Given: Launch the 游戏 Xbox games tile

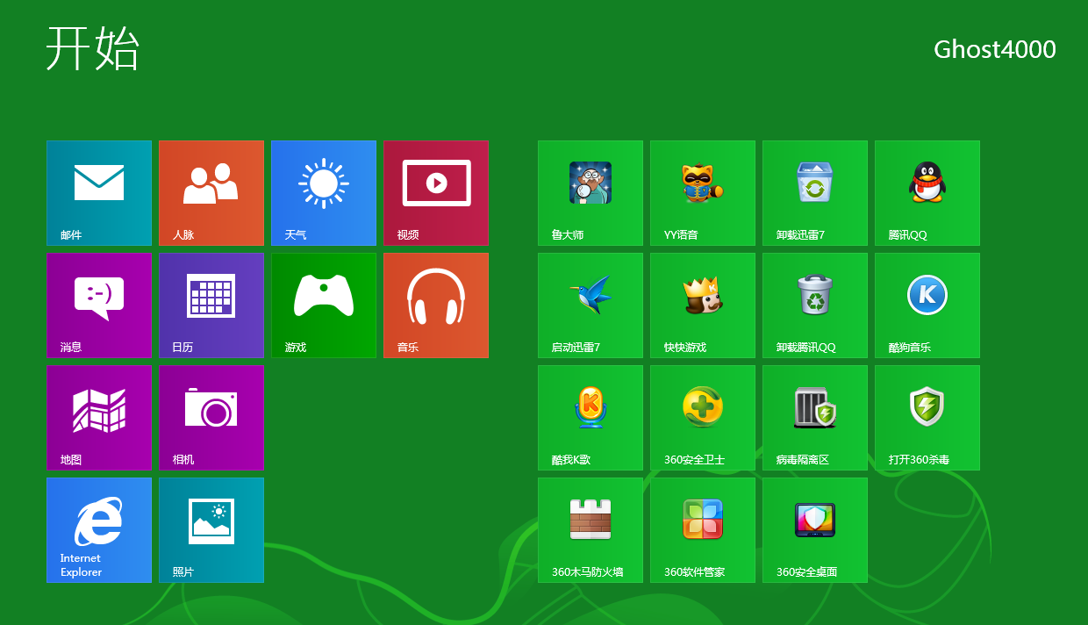Looking at the screenshot, I should click(x=324, y=305).
